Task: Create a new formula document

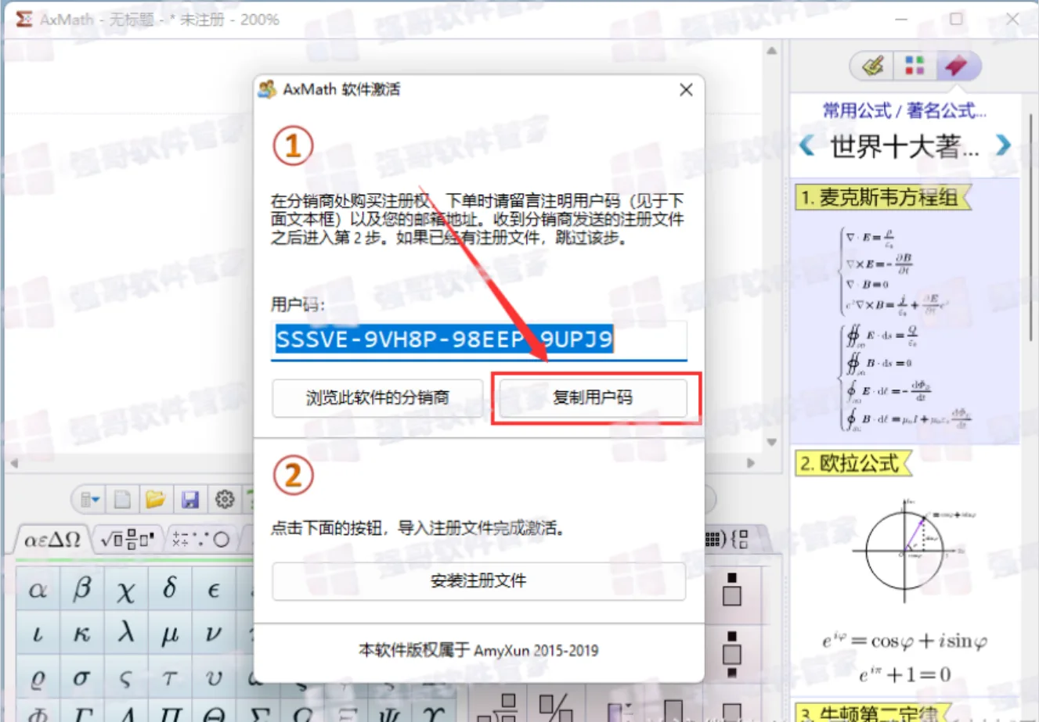Action: pos(123,499)
